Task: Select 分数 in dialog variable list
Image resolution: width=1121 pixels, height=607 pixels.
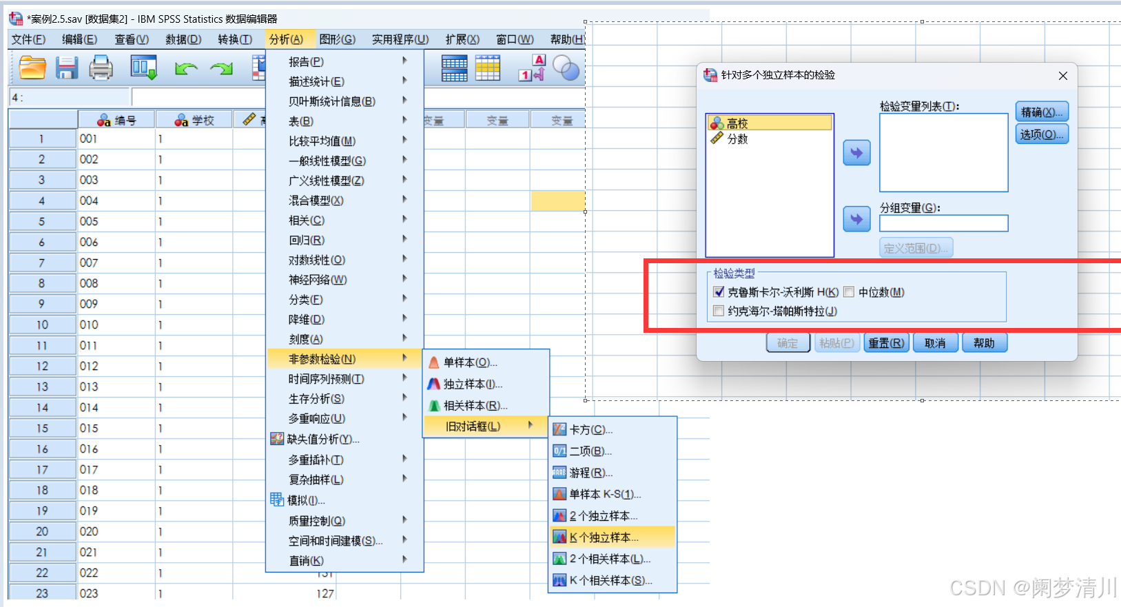Action: click(770, 138)
